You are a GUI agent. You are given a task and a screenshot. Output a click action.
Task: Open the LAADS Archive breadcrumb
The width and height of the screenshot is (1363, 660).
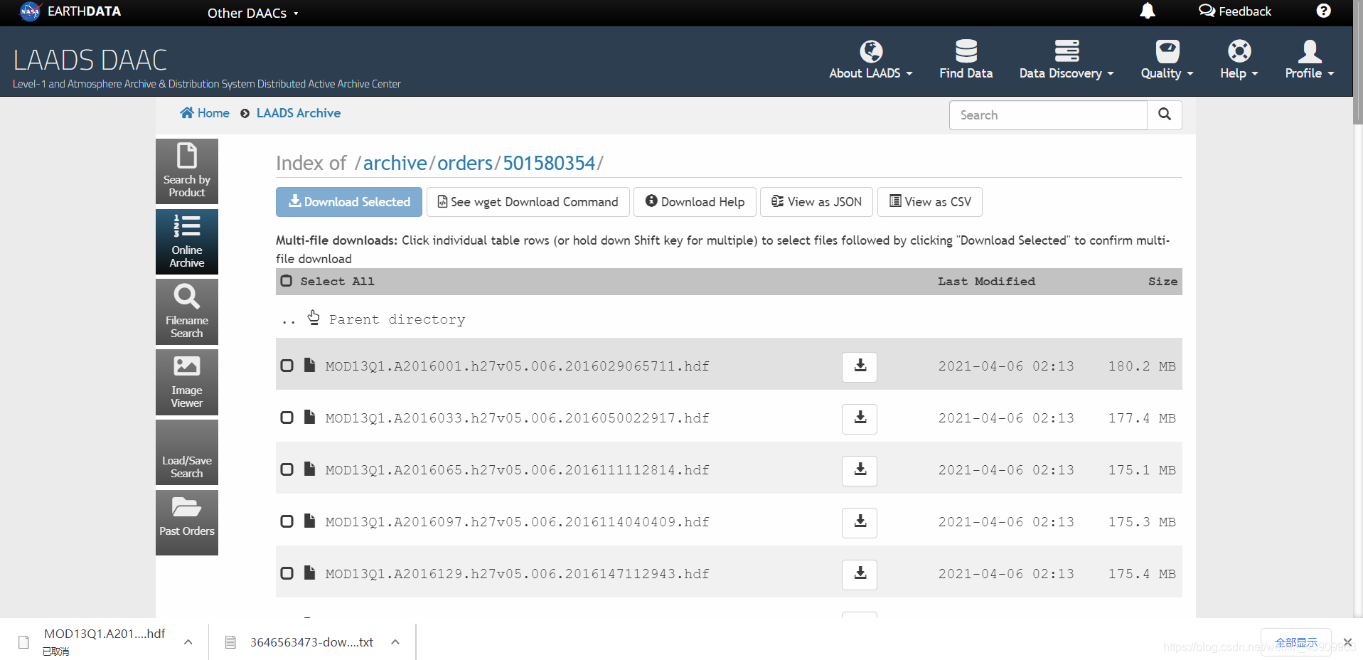click(299, 113)
